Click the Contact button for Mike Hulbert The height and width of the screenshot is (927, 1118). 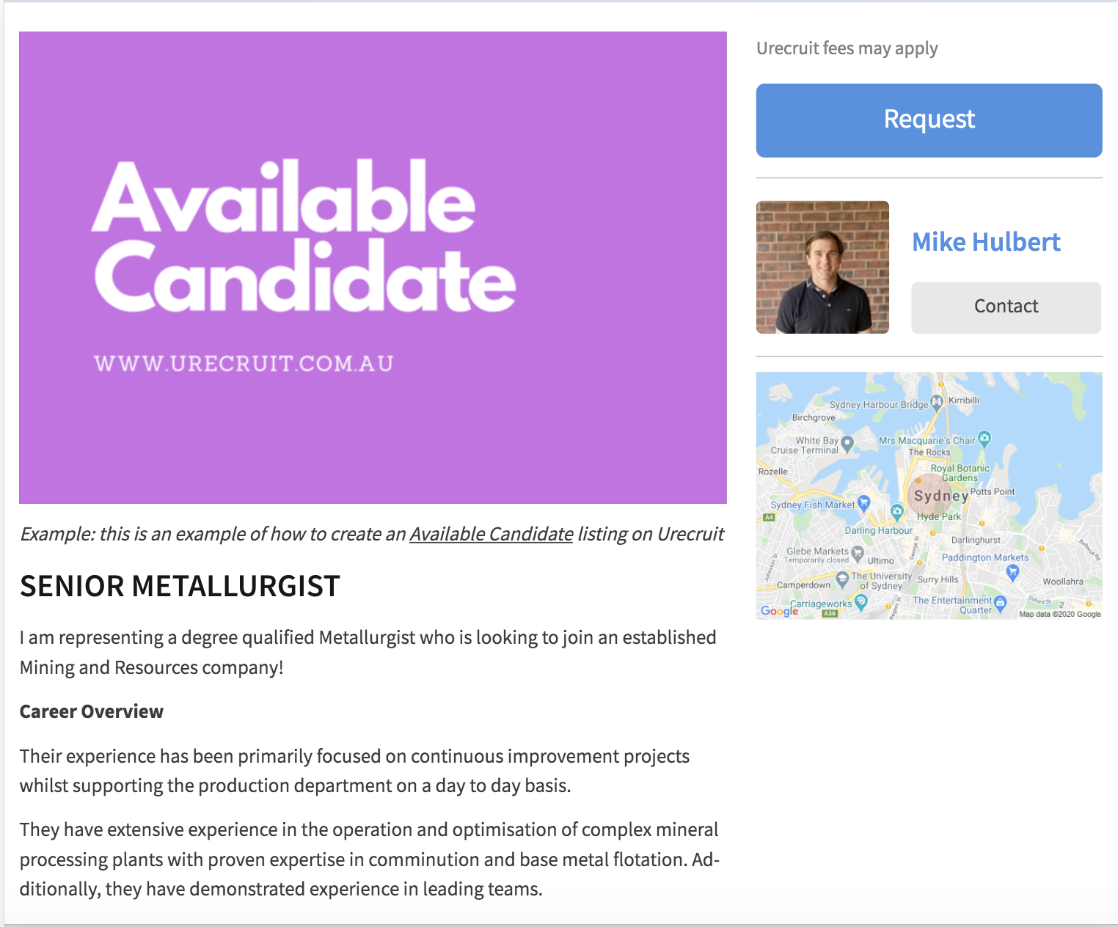(1006, 307)
